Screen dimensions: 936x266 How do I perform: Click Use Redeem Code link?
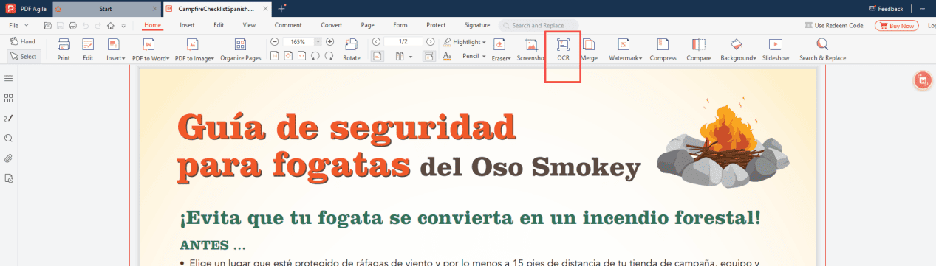coord(833,25)
